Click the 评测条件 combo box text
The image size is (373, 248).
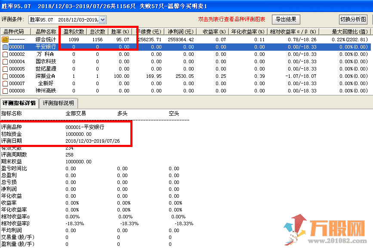click(64, 20)
